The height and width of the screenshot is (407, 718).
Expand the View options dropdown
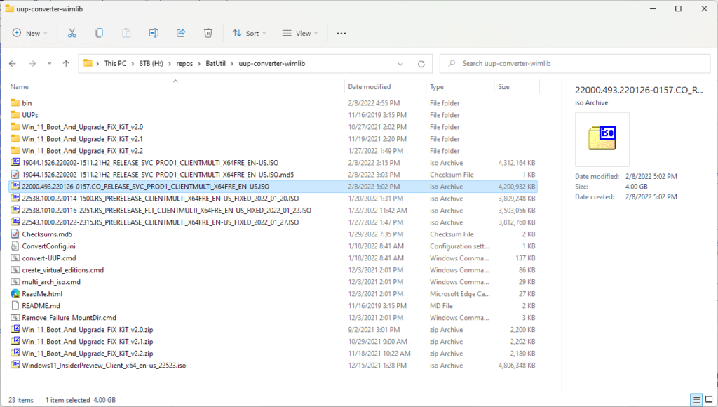click(x=300, y=33)
